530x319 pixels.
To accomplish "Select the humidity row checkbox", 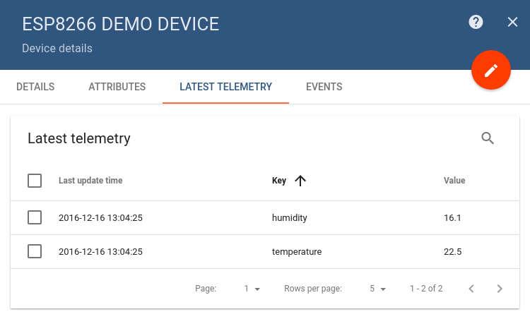I will 35,218.
